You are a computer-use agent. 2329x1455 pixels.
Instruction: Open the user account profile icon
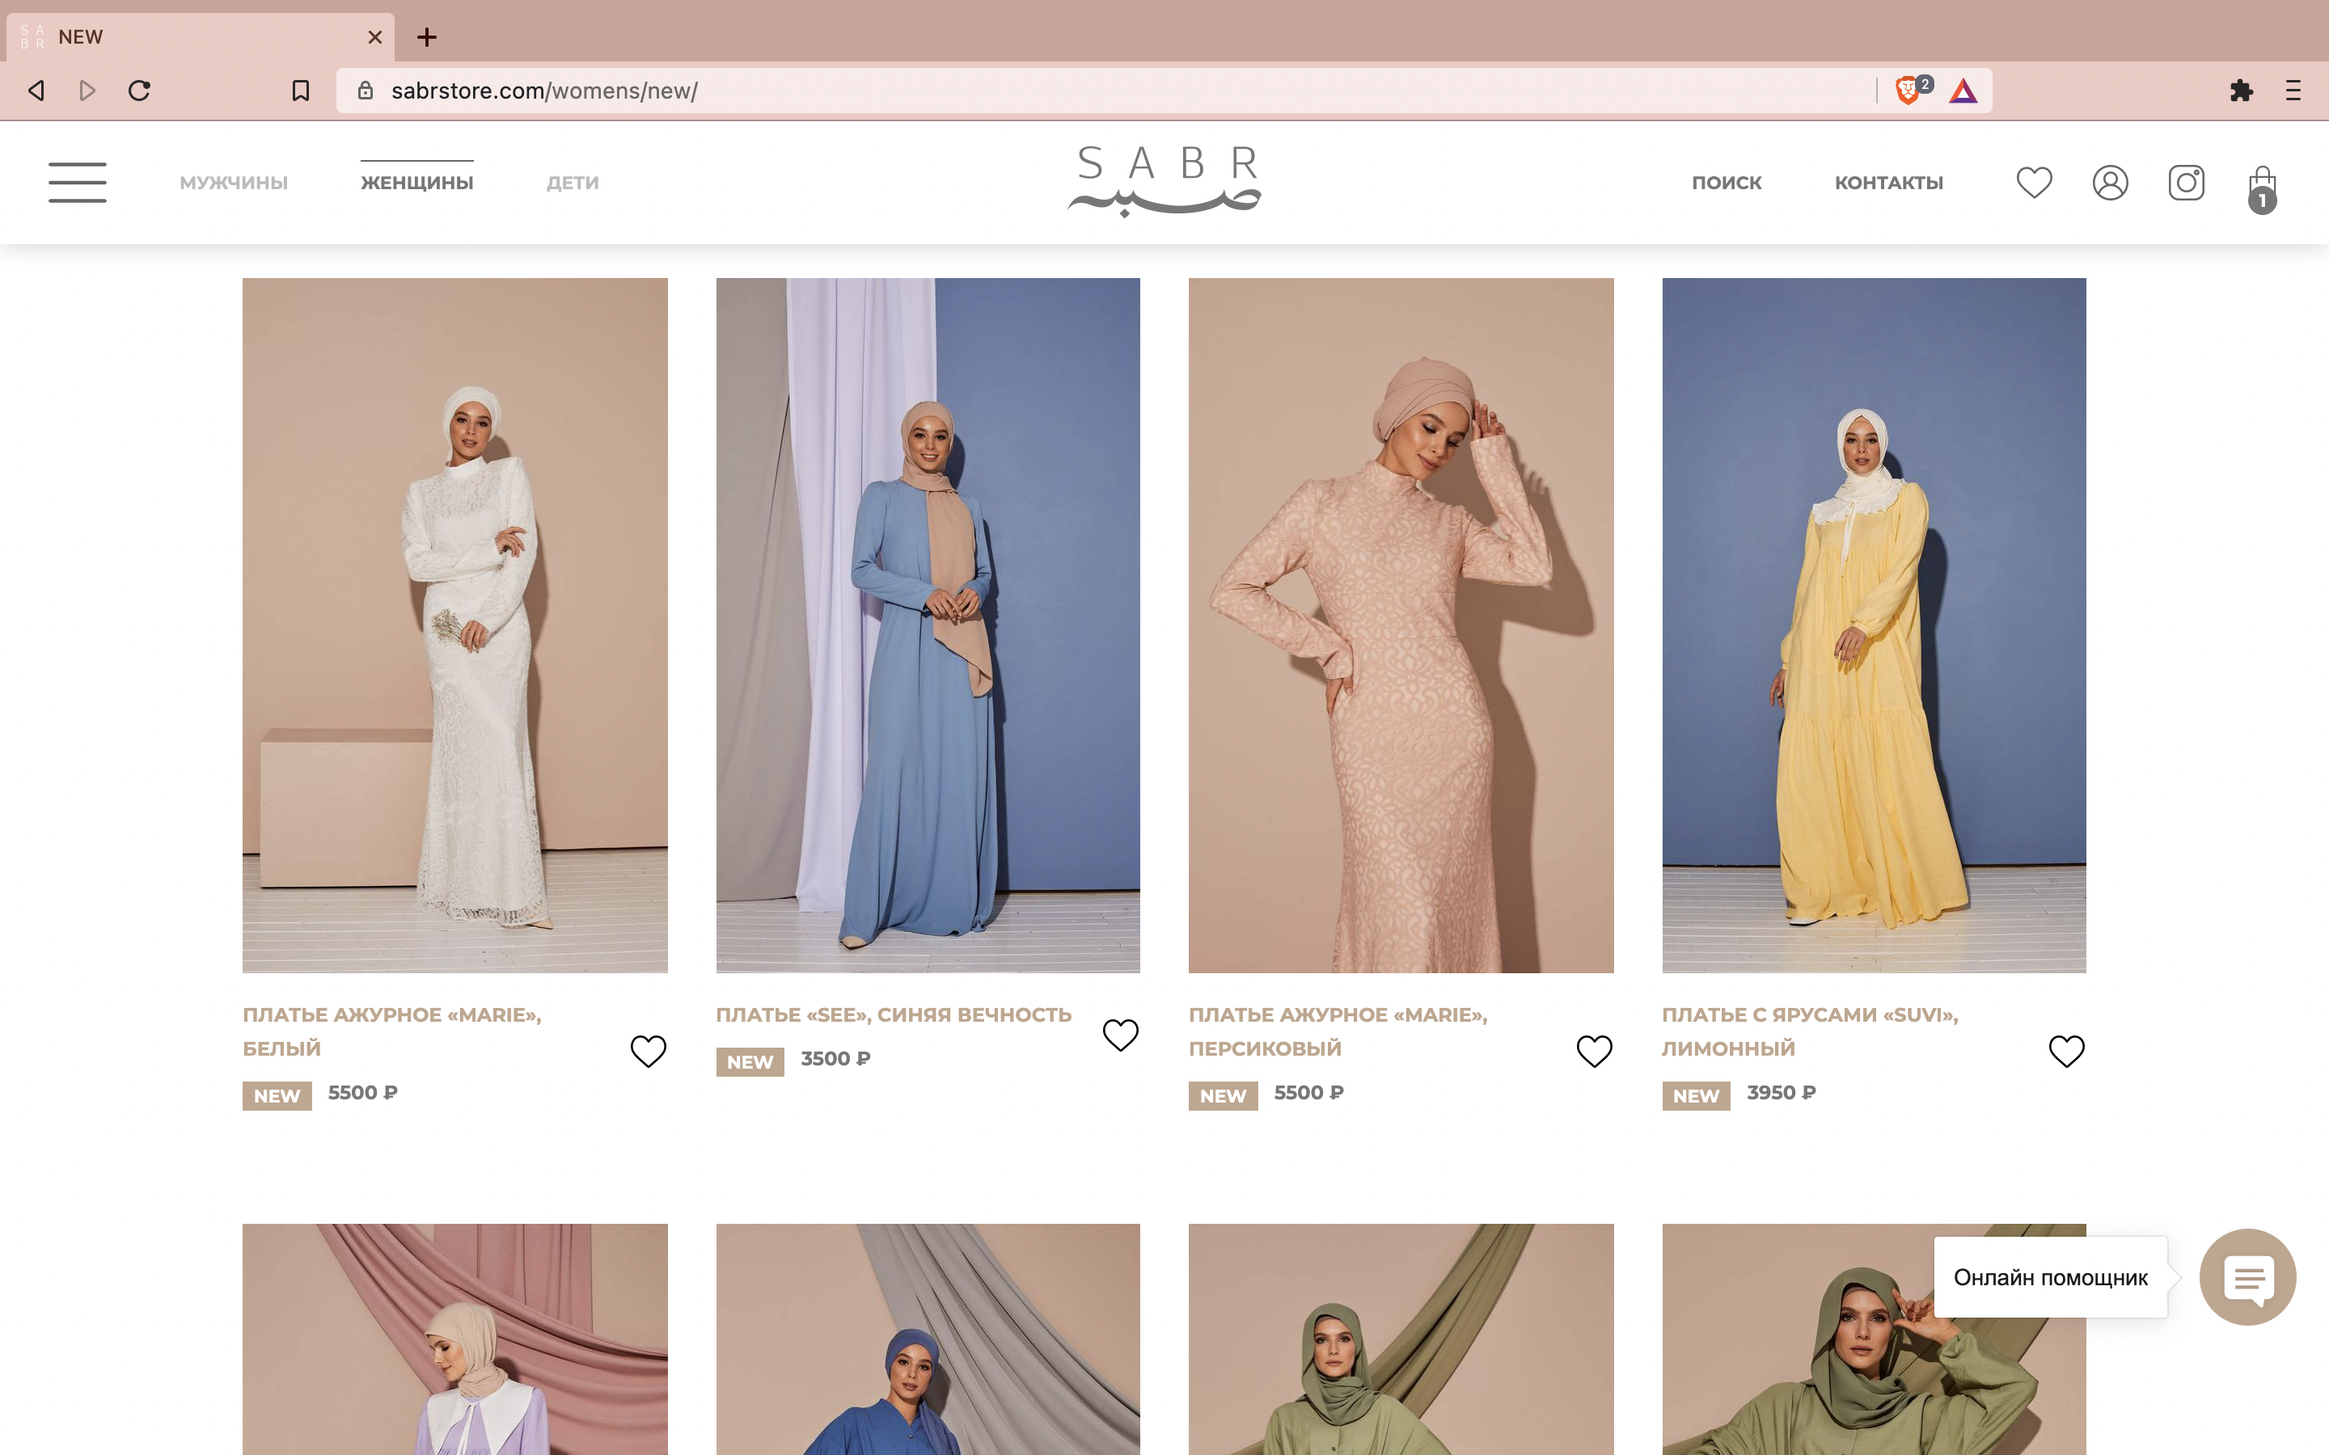2110,182
